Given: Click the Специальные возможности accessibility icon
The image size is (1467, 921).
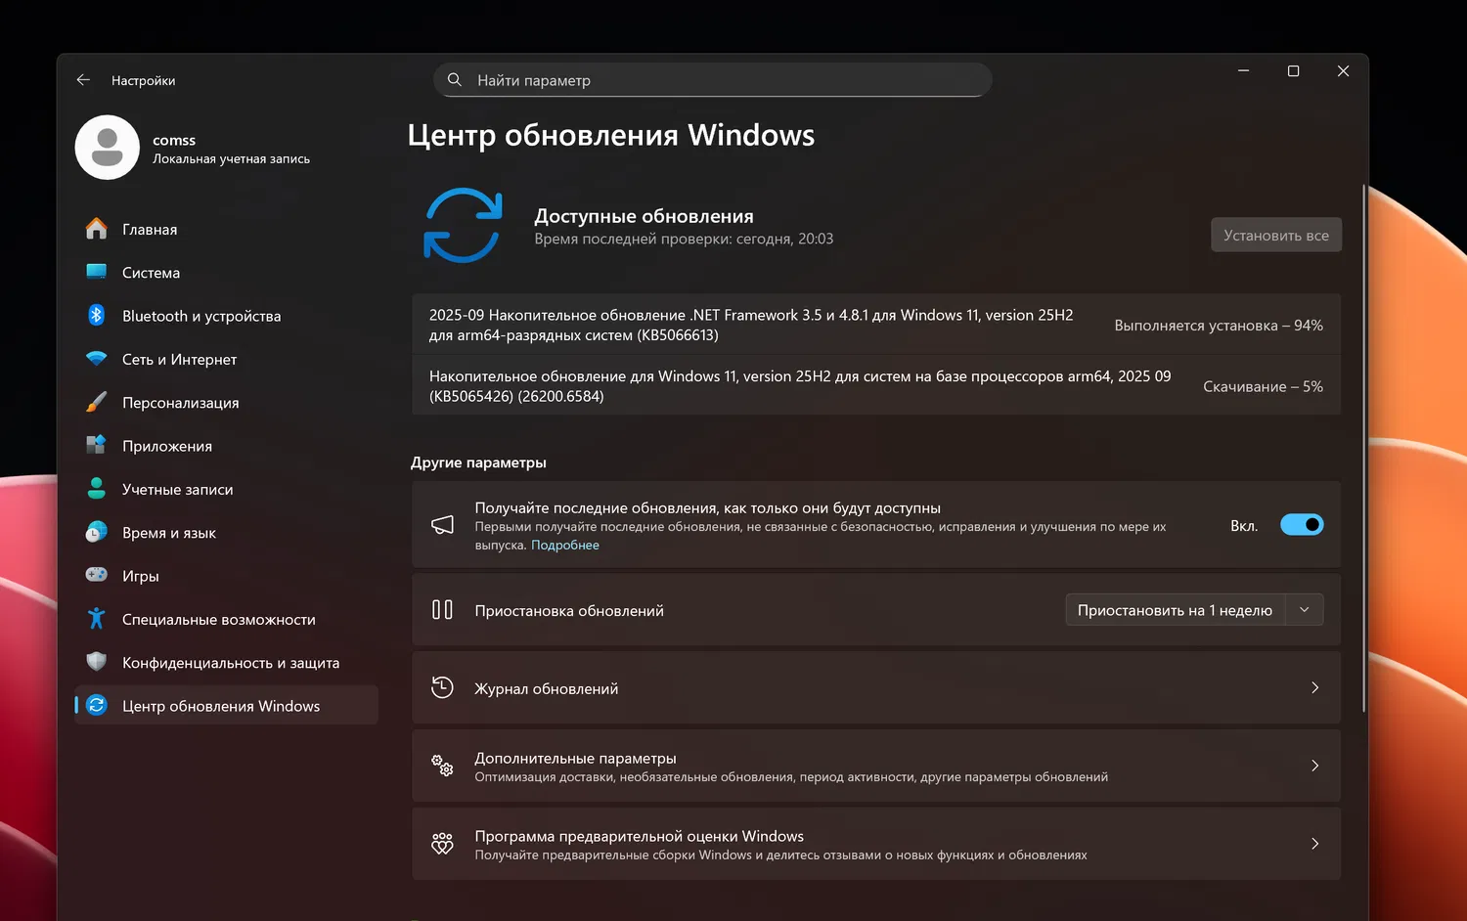Looking at the screenshot, I should tap(96, 619).
